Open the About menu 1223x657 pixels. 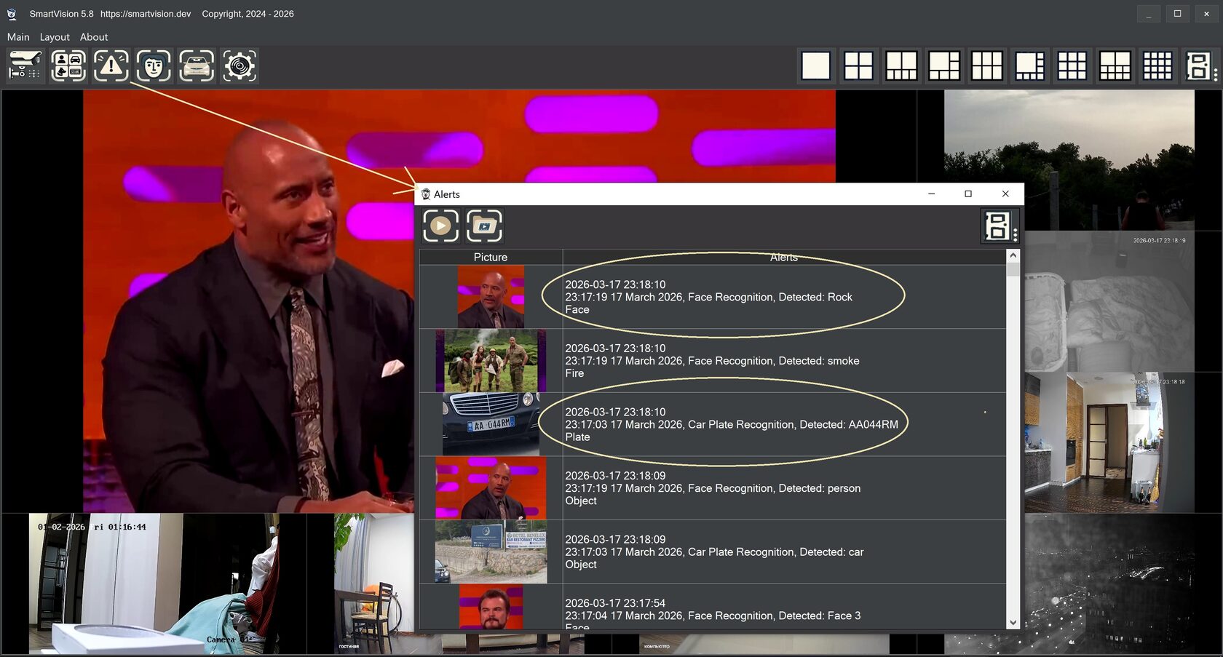(94, 37)
